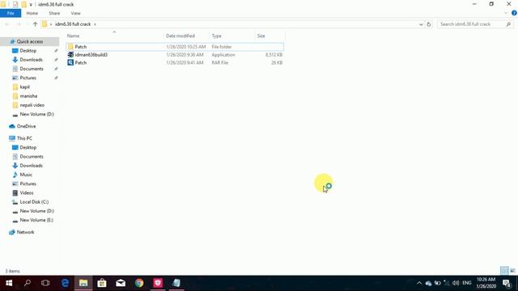Open Local Disk (C:)
The height and width of the screenshot is (291, 518).
(x=34, y=202)
